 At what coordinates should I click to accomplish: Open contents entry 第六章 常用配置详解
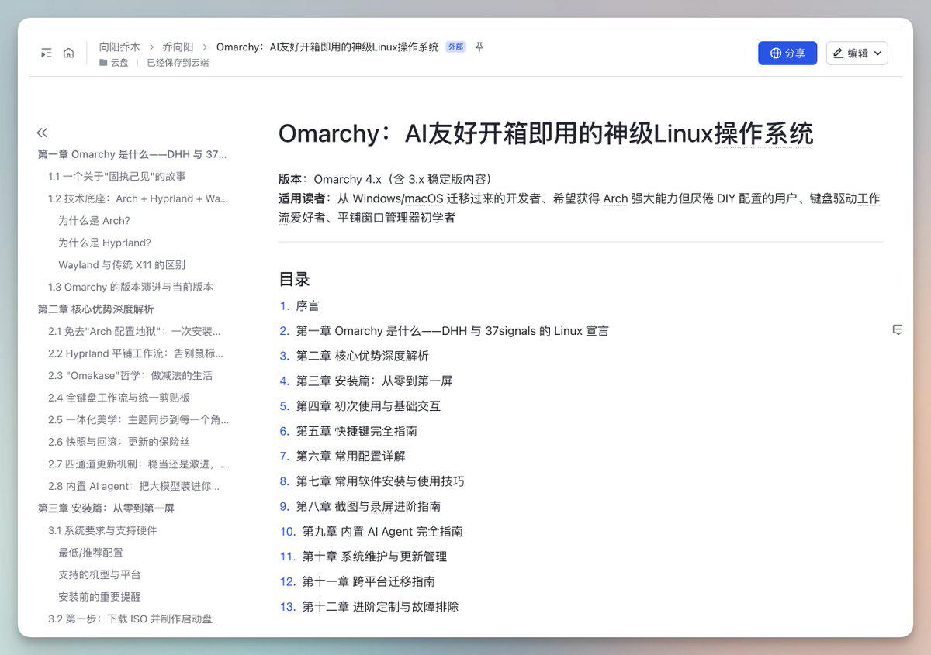tap(351, 456)
